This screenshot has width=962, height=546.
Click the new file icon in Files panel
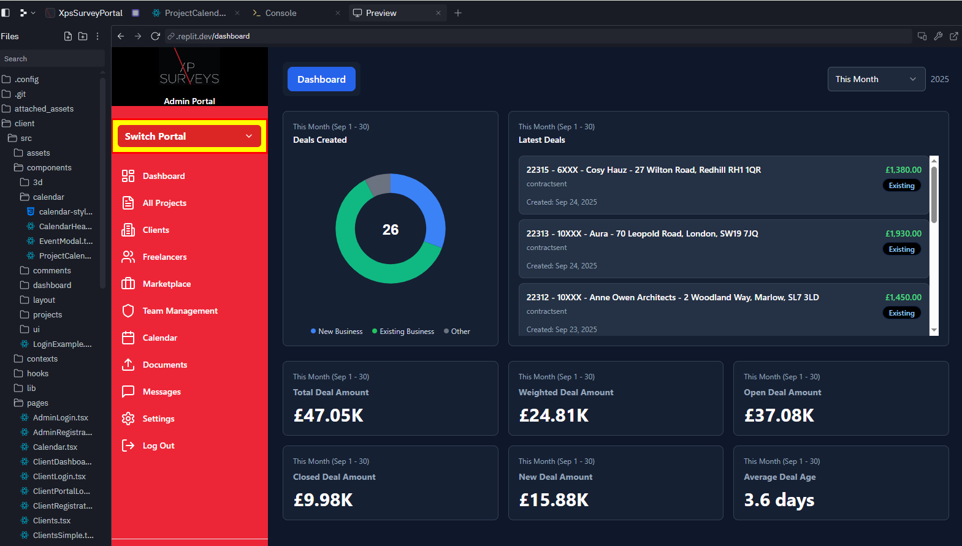68,36
